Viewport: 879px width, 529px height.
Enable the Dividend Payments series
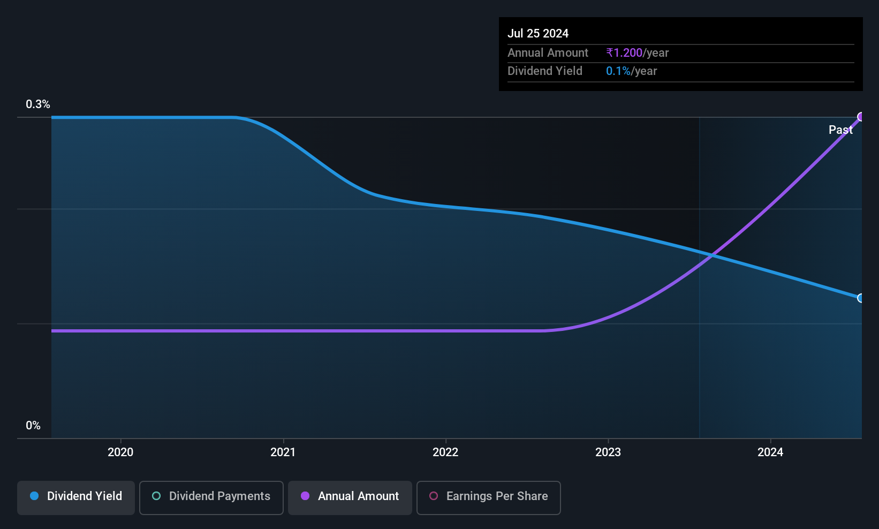coord(211,497)
